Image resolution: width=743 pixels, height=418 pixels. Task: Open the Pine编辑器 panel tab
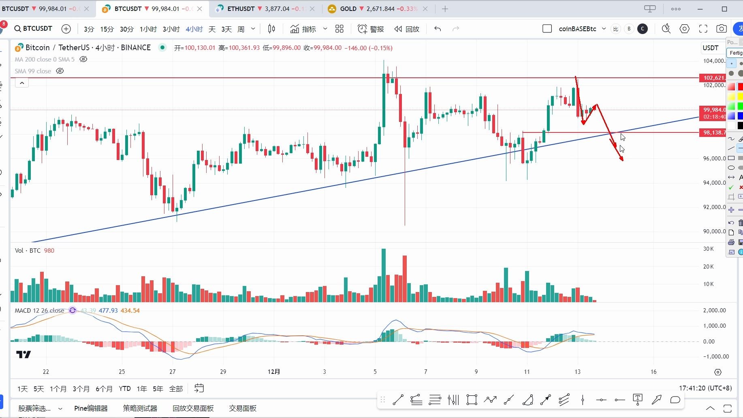pyautogui.click(x=91, y=408)
